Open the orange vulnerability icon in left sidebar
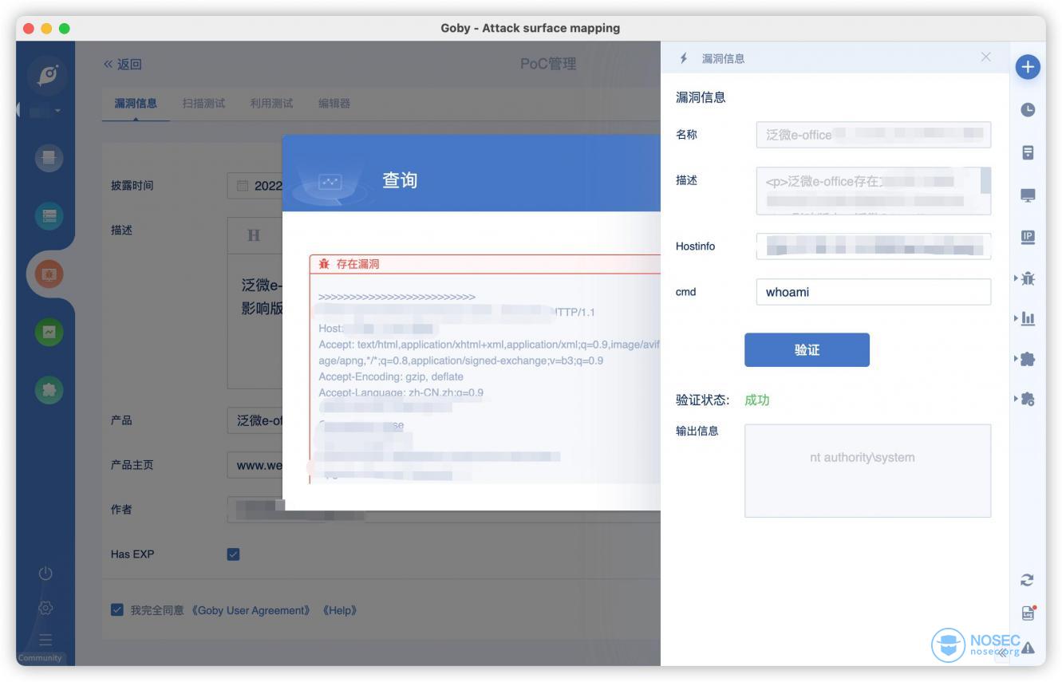Image resolution: width=1062 pixels, height=682 pixels. point(49,274)
